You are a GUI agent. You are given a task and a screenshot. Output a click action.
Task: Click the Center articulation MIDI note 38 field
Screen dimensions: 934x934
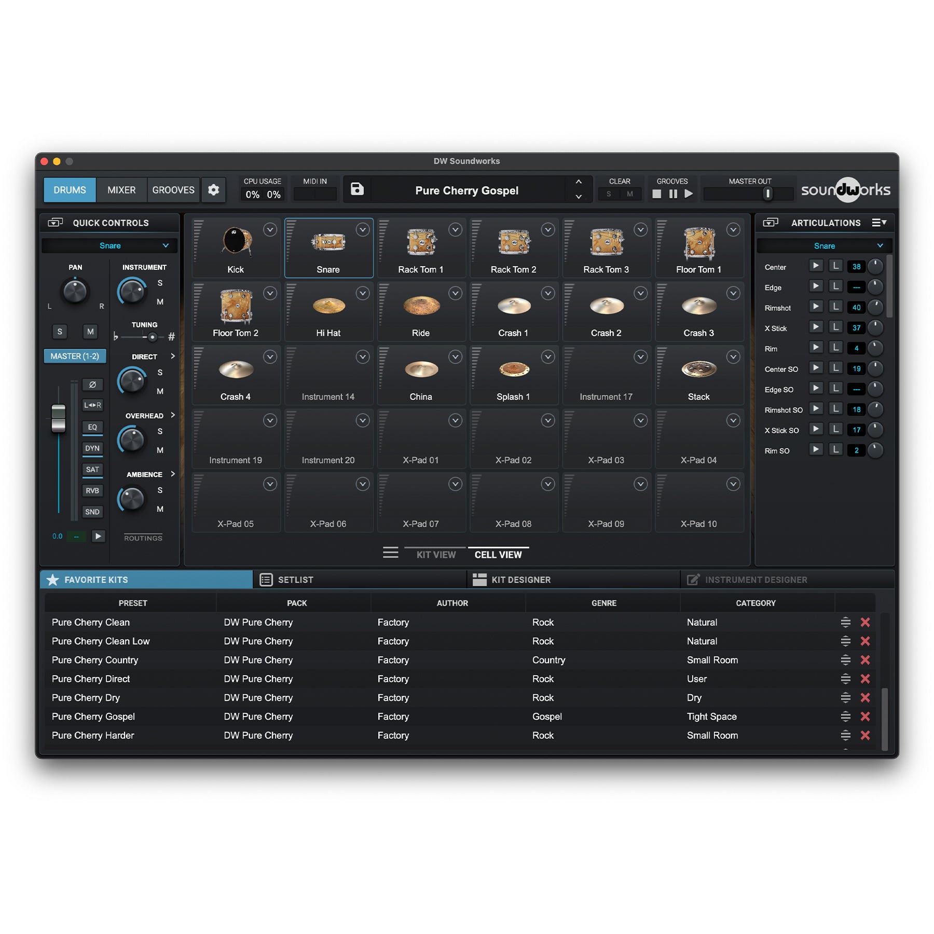tap(856, 267)
